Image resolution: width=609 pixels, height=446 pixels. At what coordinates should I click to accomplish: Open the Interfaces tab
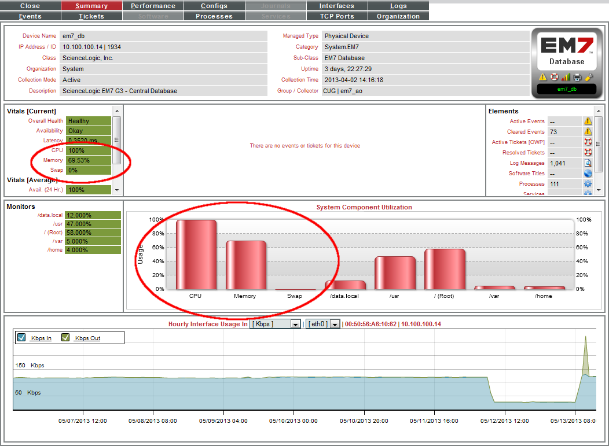(337, 6)
